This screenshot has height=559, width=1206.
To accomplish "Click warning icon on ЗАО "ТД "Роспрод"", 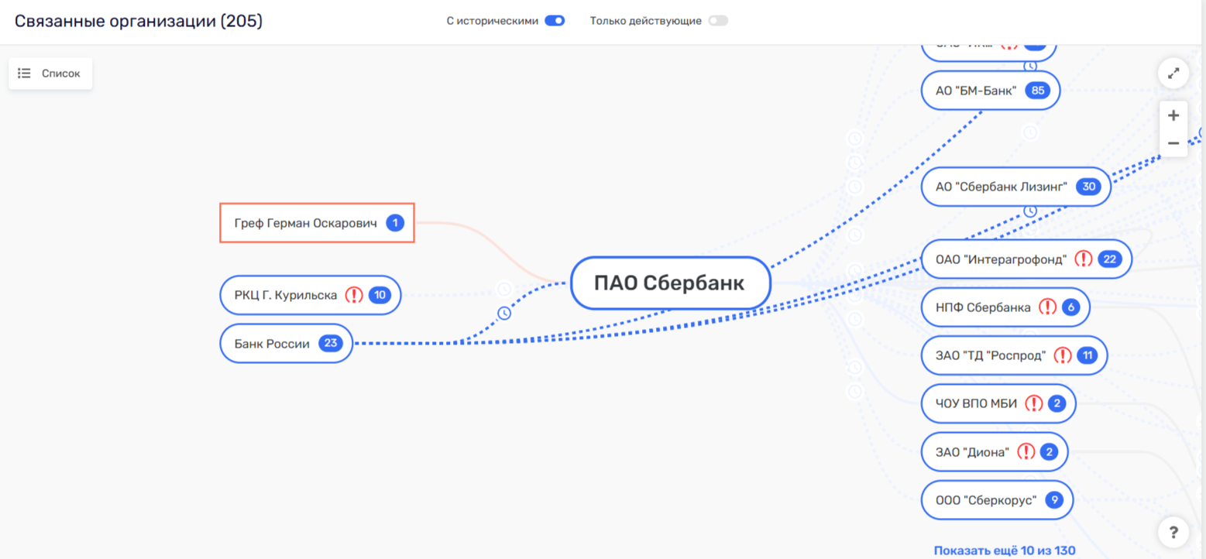I will [1063, 355].
